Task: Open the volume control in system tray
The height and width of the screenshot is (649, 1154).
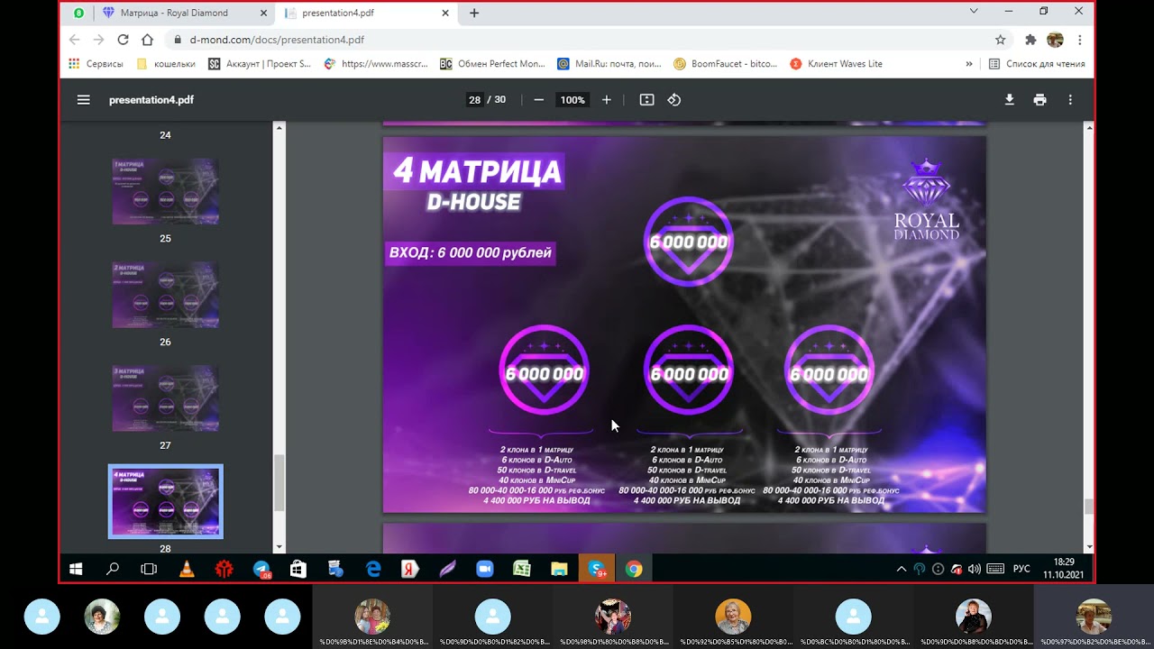Action: pos(975,569)
